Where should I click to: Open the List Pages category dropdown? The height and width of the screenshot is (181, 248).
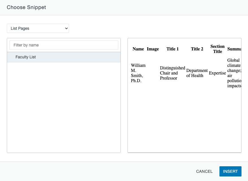(38, 28)
